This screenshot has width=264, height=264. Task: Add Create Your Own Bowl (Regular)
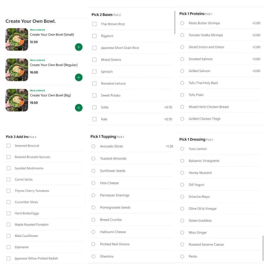point(79,77)
